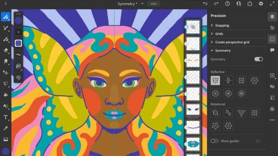Go back to the home screen

[x=6, y=4]
